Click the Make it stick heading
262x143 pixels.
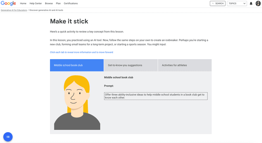[69, 22]
